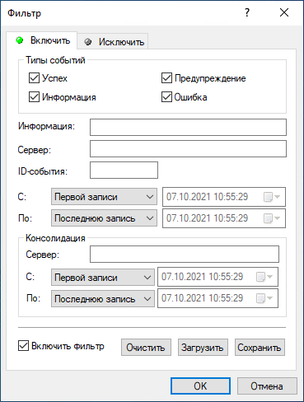304x402 pixels.
Task: Click the Загрузить button
Action: (x=203, y=348)
